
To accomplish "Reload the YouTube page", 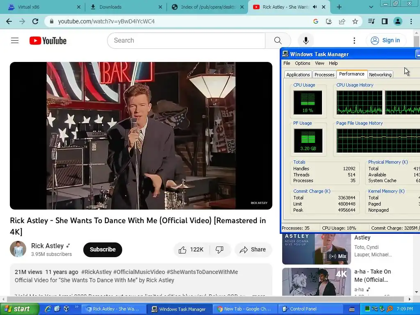I will 35,21.
